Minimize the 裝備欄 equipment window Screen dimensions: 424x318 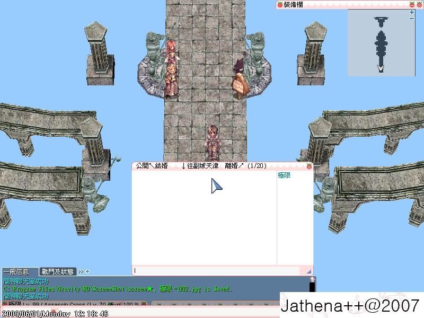[x=412, y=4]
